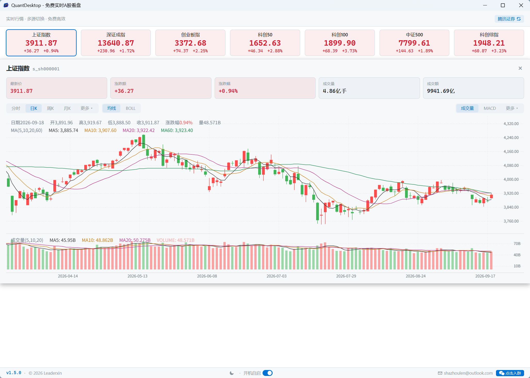The width and height of the screenshot is (530, 378).
Task: Click the MA20: 3,922.42 legend label
Action: [139, 130]
